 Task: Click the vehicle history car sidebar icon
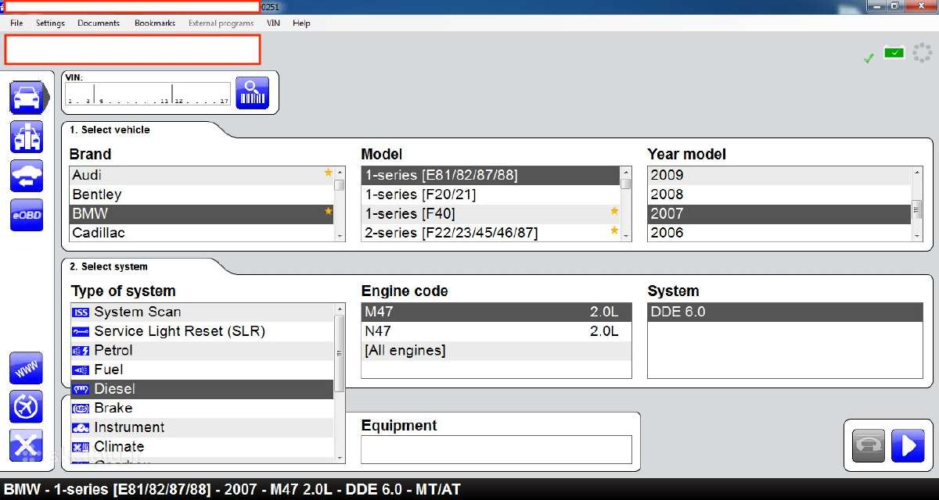(x=27, y=176)
